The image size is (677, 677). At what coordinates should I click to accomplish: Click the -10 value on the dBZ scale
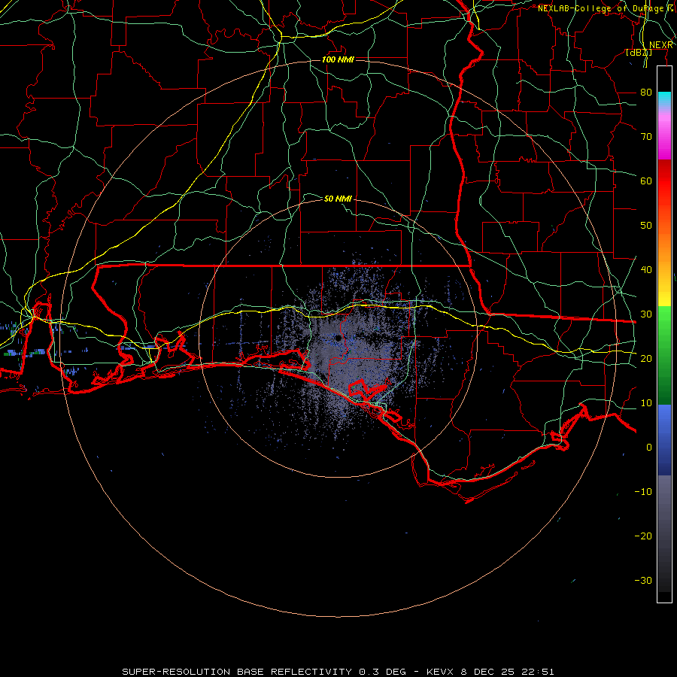click(643, 492)
